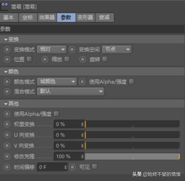
Task: Collapse the 其他 section
Action: pos(6,104)
